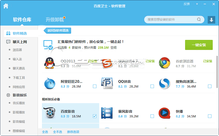Select 下载工具 subcategory
Screen dimensions: 219x136
[x=19, y=78]
